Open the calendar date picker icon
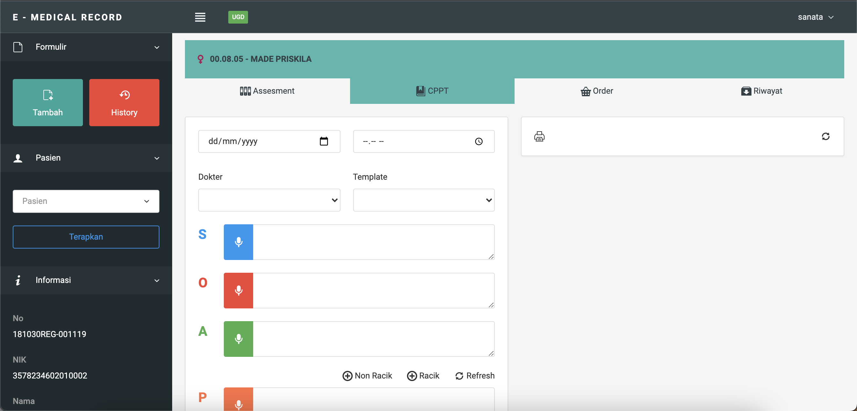This screenshot has height=411, width=857. click(324, 141)
